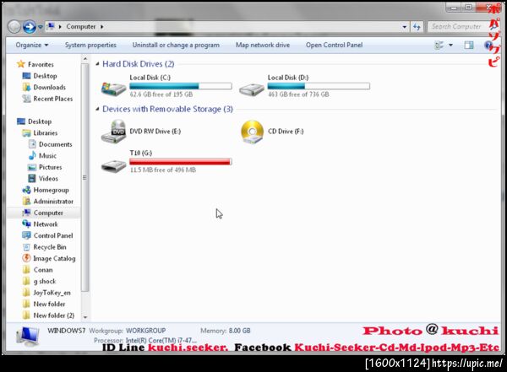Toggle the preview pane icon
507x372 pixels.
(469, 46)
